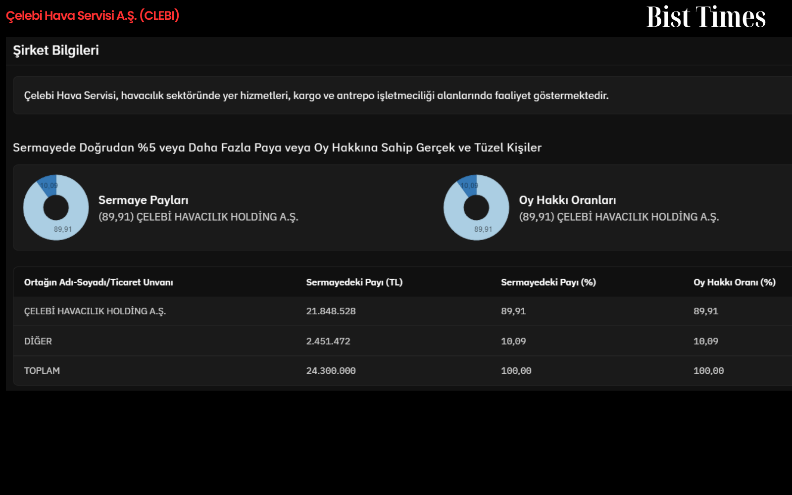Click the 10,09 cell under Oy Hakkı Oranı (%)
The image size is (792, 495).
click(706, 341)
